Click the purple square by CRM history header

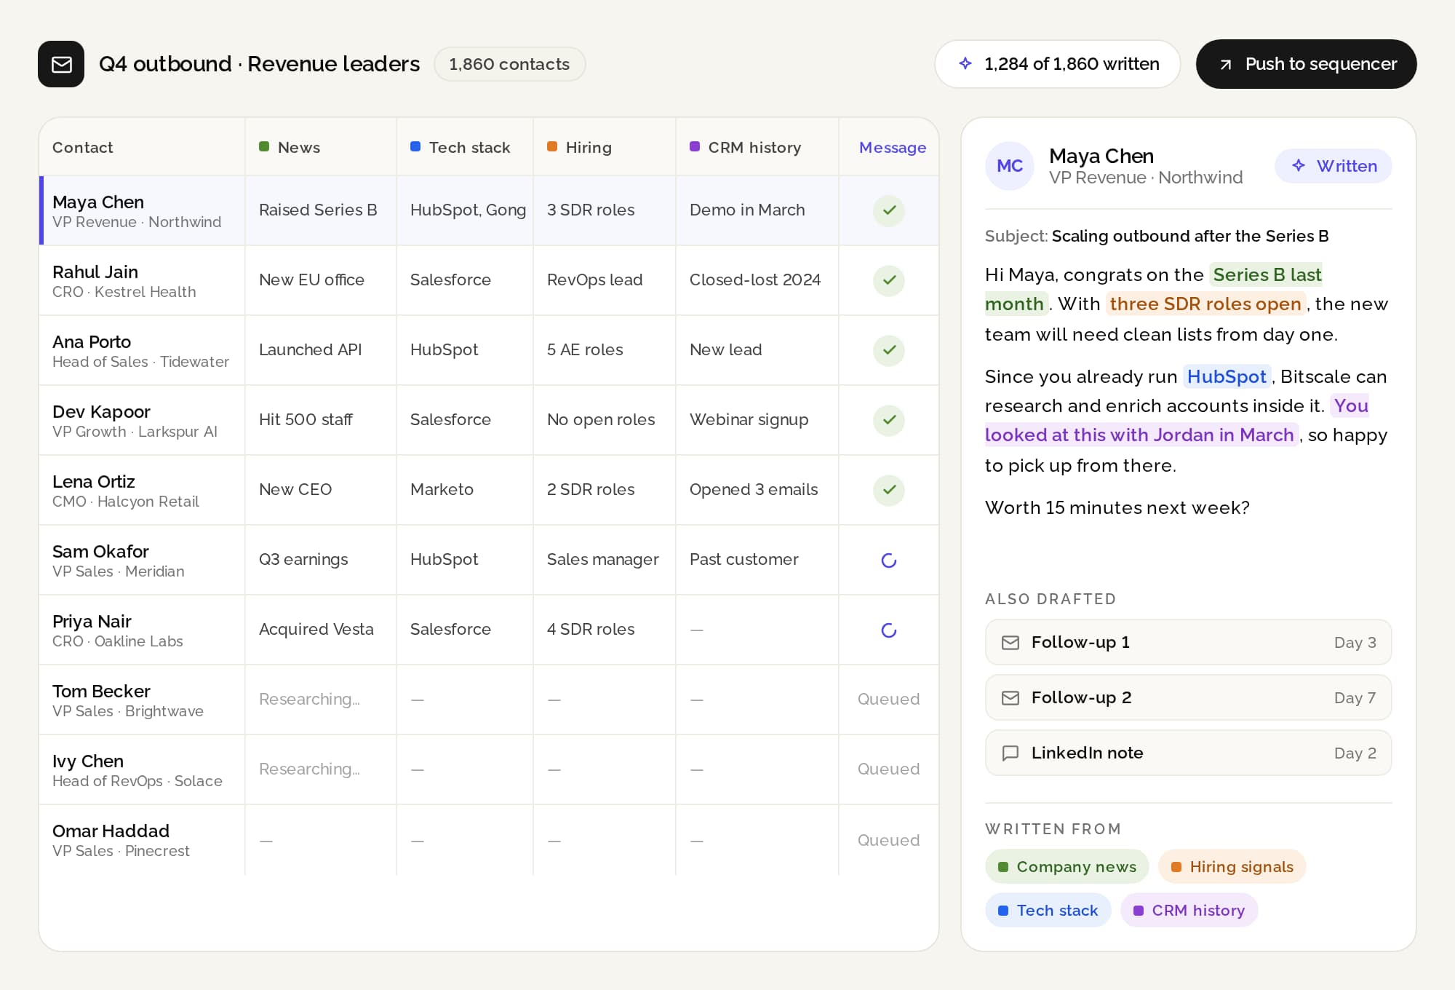coord(695,146)
